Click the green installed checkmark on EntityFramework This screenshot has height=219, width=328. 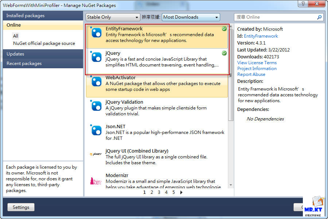[224, 29]
